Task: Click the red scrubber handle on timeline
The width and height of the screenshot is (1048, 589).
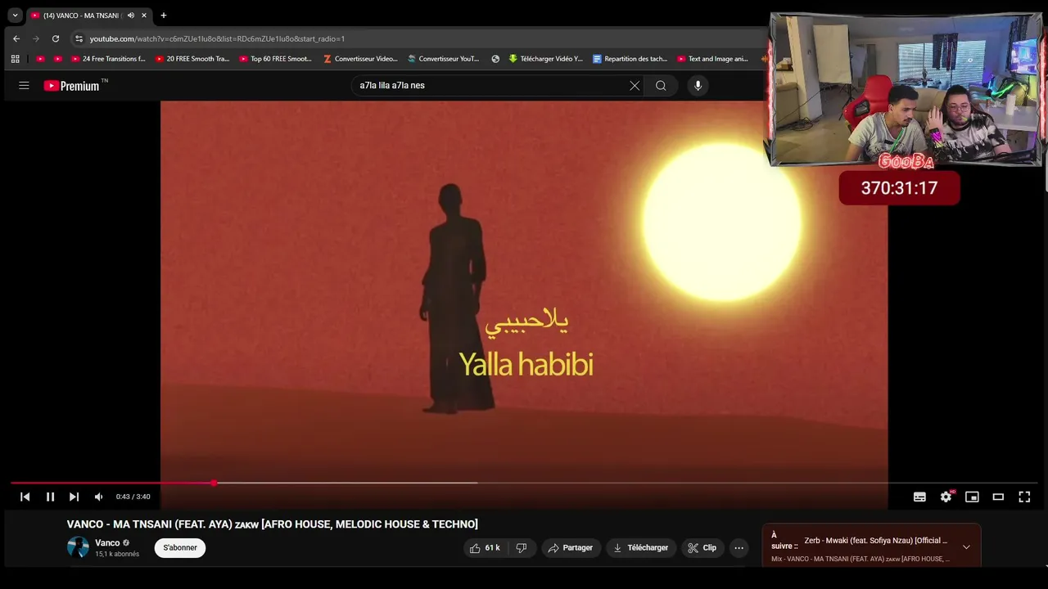Action: [214, 483]
